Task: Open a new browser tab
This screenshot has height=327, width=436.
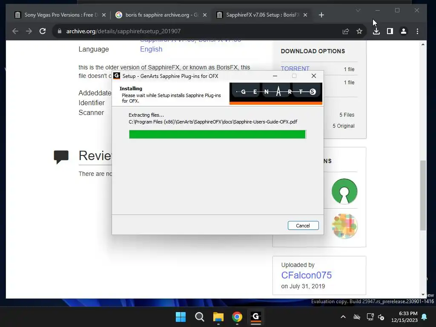Action: [321, 15]
